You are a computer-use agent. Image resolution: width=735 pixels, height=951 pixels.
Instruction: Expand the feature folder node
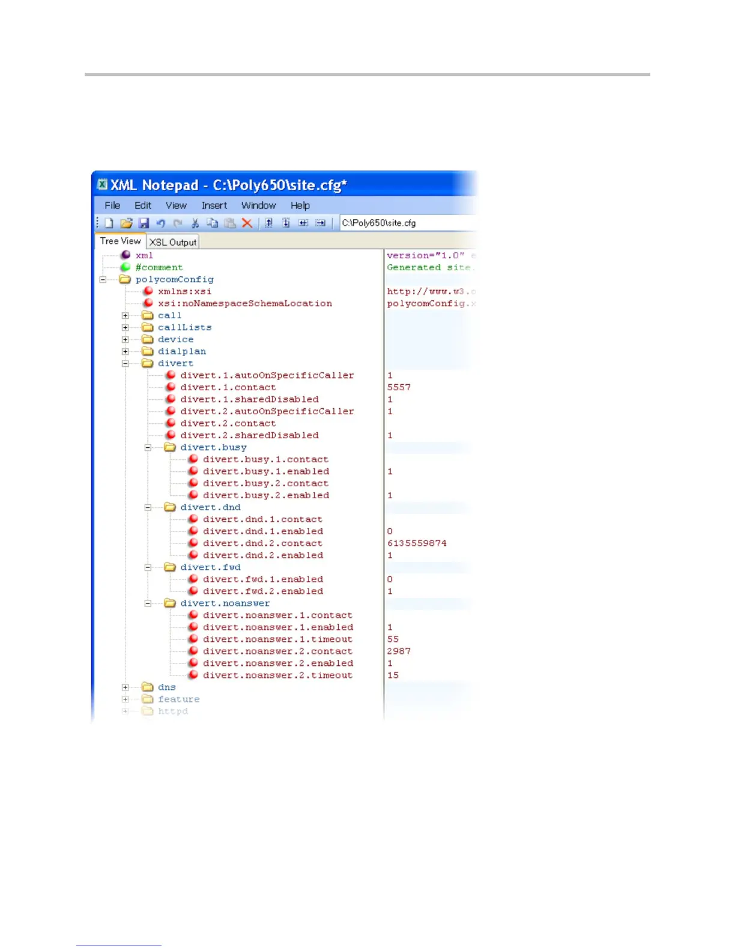[x=126, y=699]
